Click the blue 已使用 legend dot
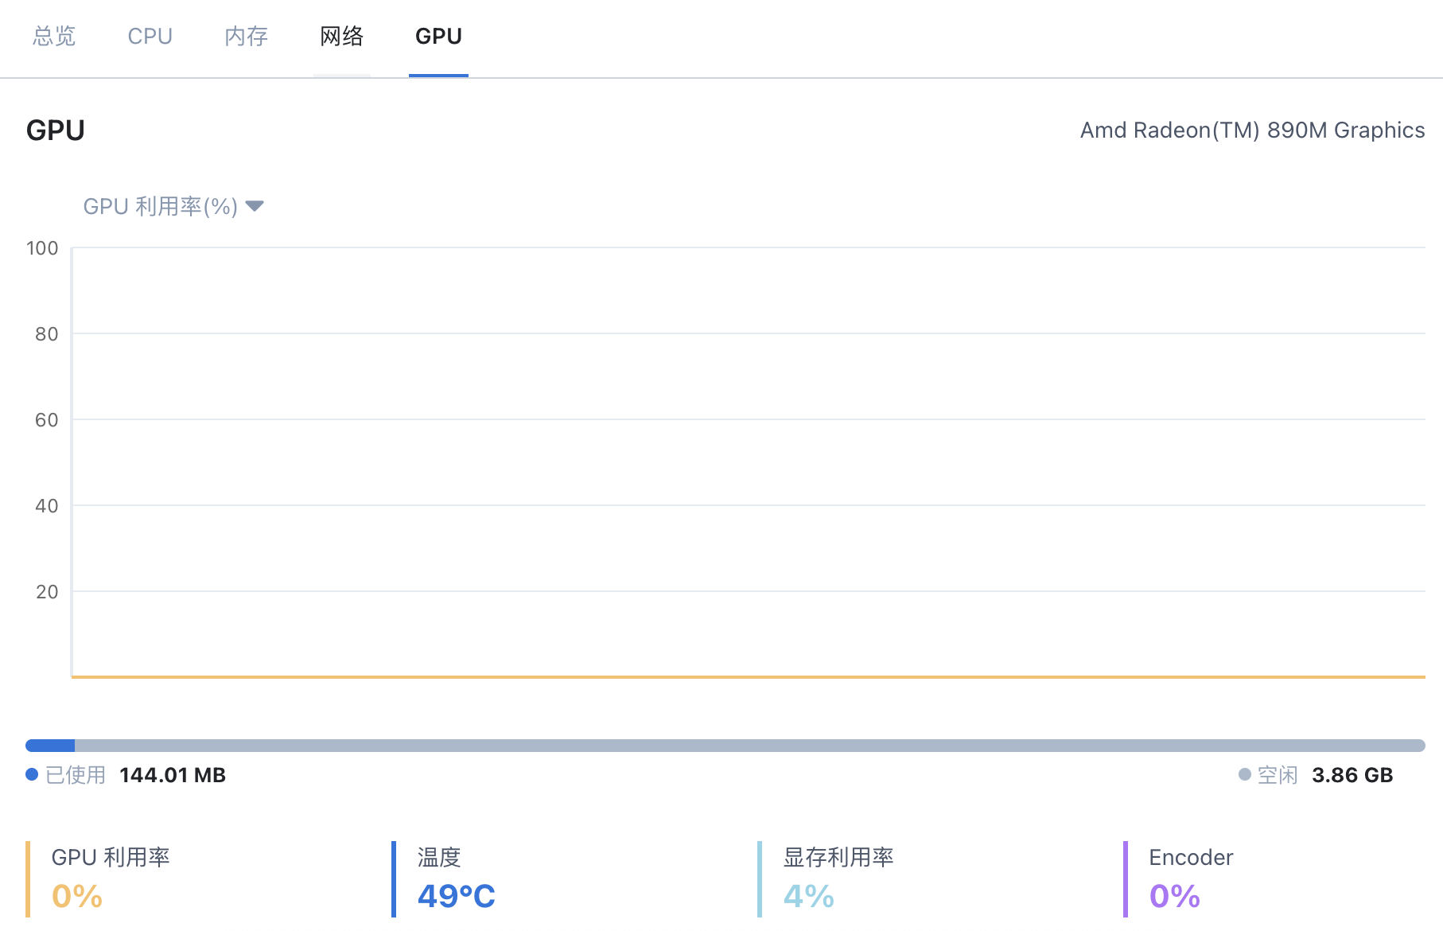Screen dimensions: 1443x931 point(32,775)
